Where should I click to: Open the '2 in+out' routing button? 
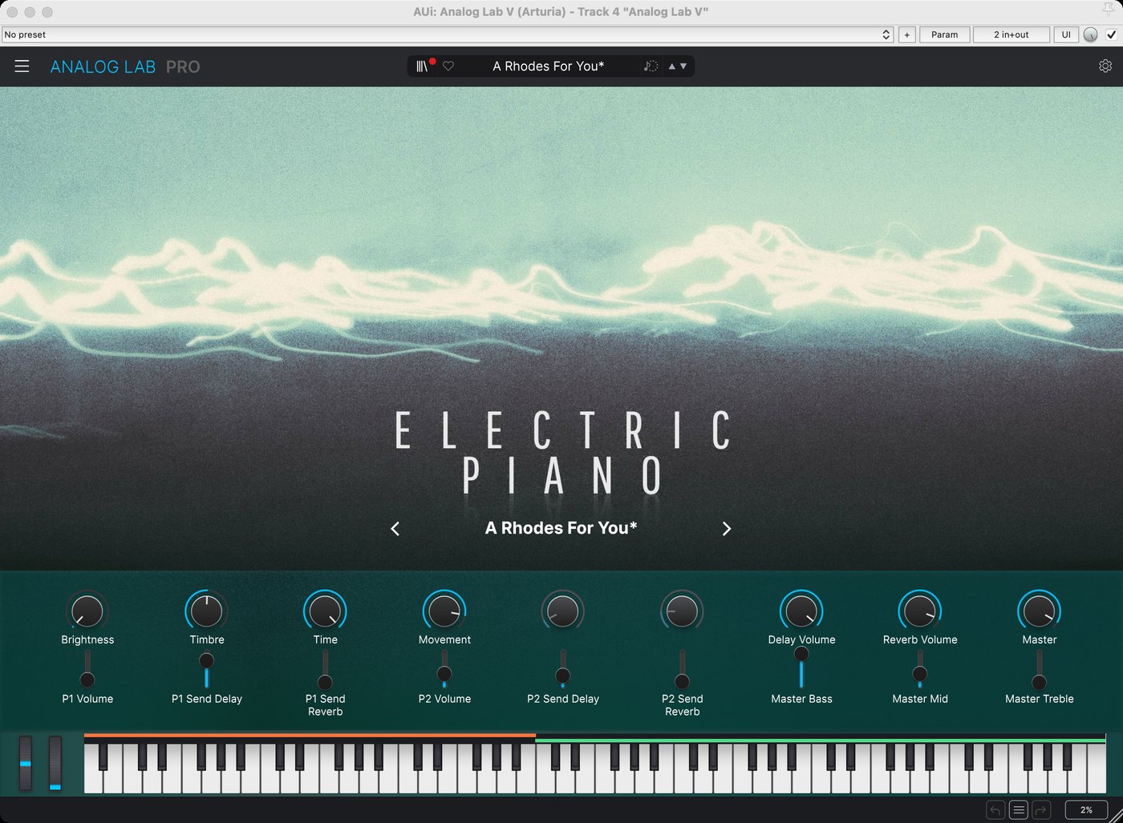click(1012, 34)
